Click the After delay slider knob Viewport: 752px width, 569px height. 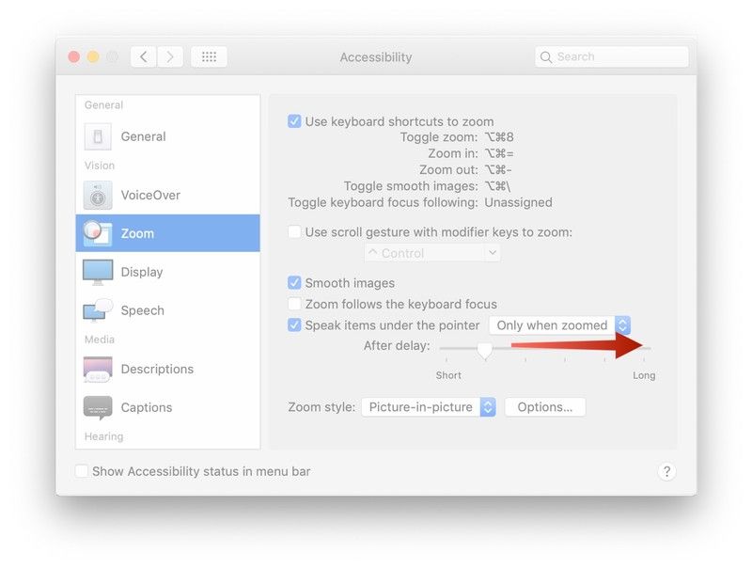[485, 350]
